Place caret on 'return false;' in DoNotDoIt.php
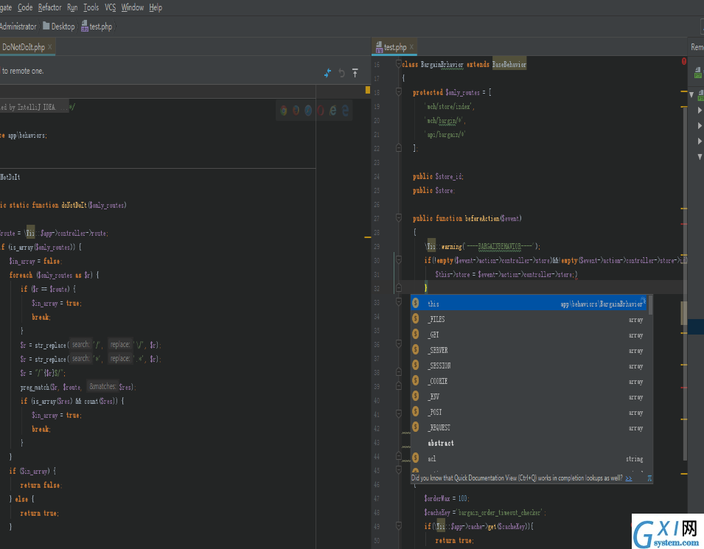Image resolution: width=704 pixels, height=549 pixels. [x=41, y=485]
